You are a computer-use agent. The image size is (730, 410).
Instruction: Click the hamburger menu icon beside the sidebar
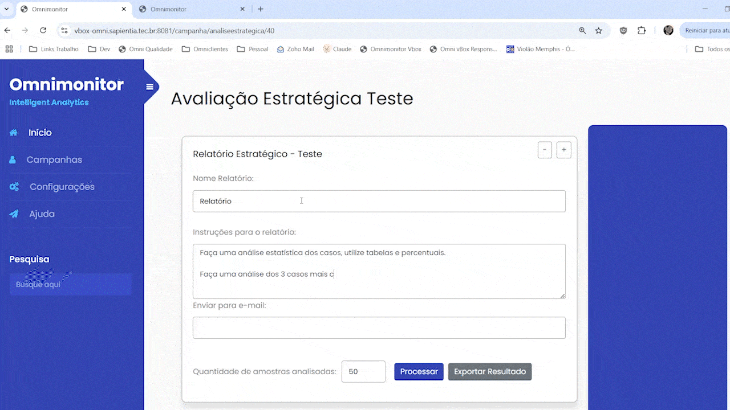tap(150, 87)
